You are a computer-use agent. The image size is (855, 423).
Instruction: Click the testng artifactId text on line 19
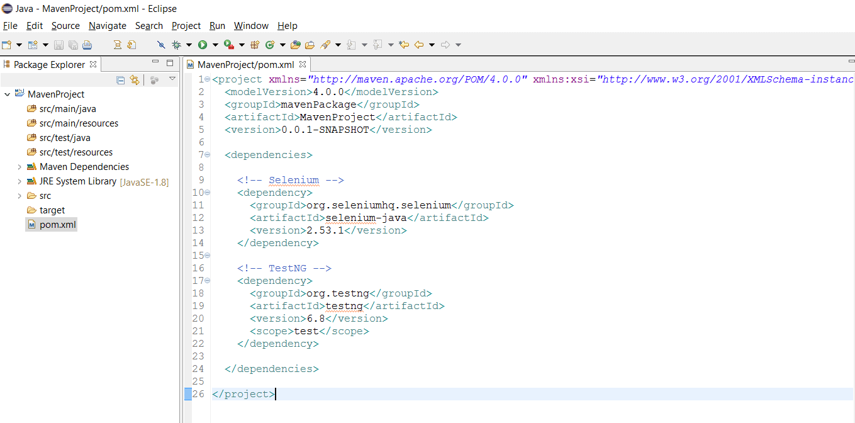tap(344, 305)
